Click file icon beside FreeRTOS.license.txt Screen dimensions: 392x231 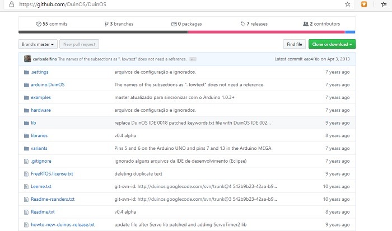pos(26,174)
